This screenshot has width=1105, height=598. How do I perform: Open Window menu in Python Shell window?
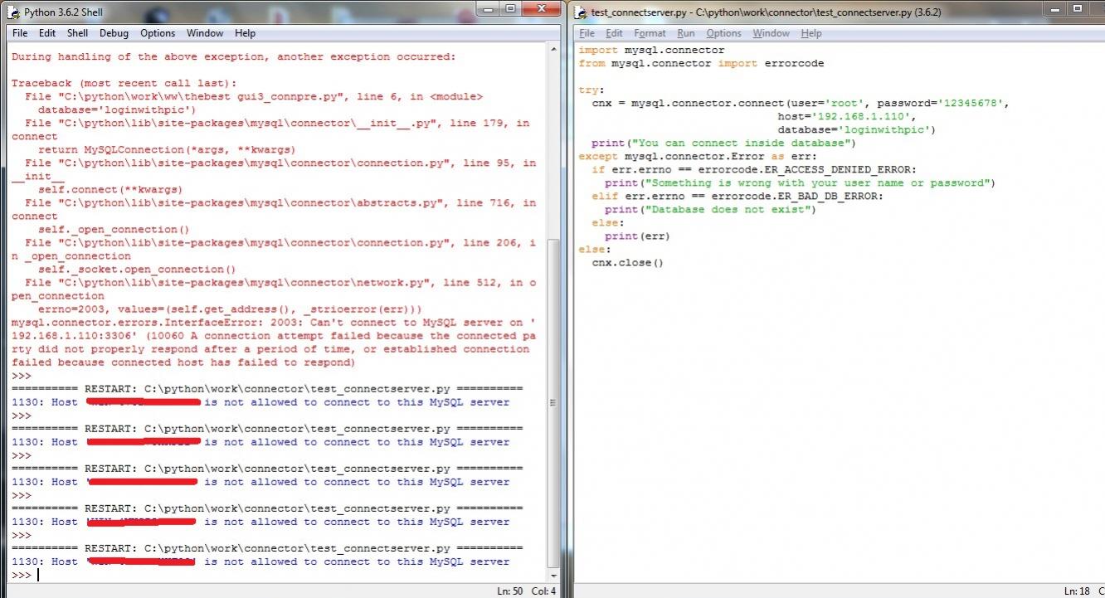[205, 33]
